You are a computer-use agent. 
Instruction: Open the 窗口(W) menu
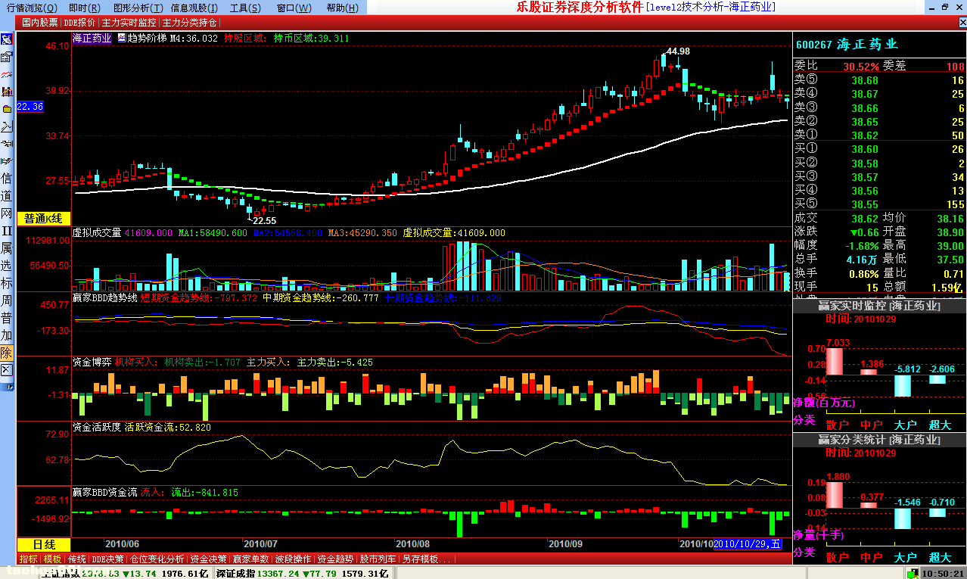pyautogui.click(x=294, y=8)
